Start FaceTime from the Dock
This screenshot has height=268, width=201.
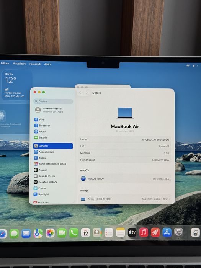tap(62, 233)
